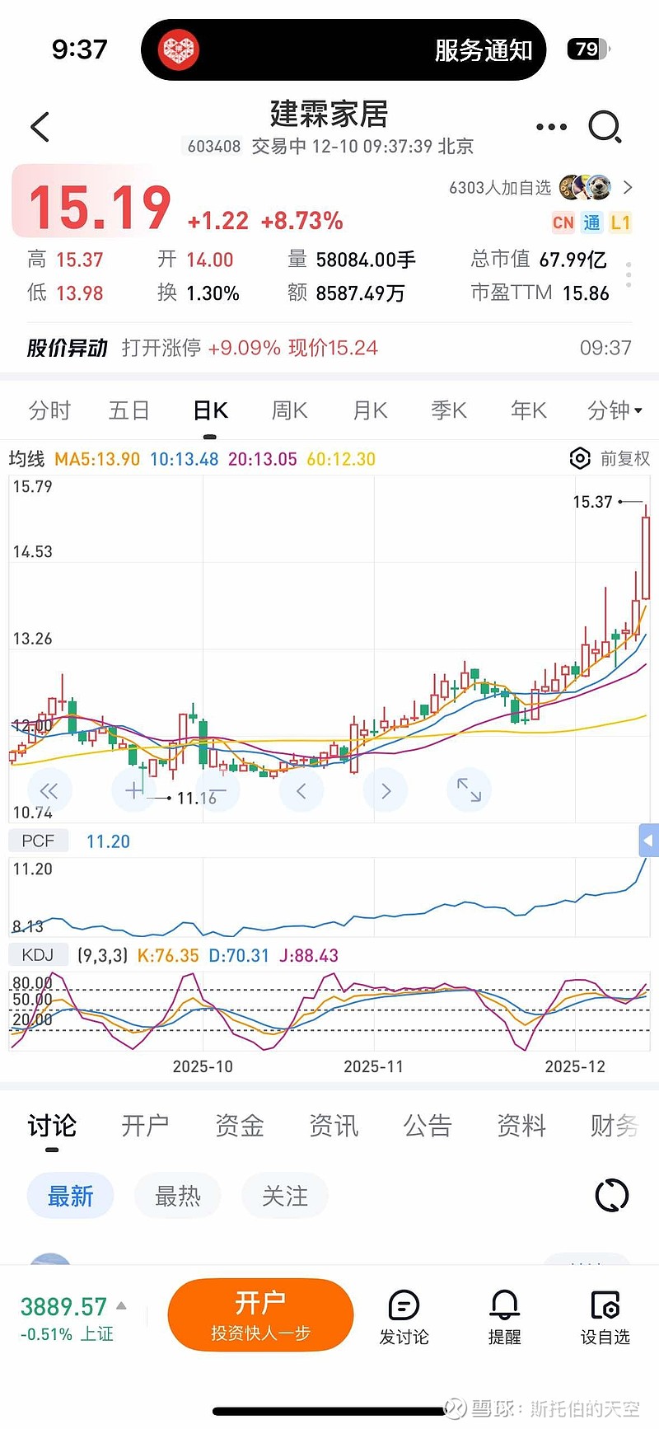Screen dimensions: 659x1429
Task: Expand quote details via vertical dots
Action: pos(629,274)
